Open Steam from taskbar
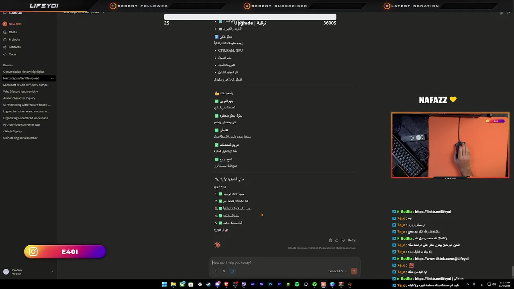Viewport: 514px width, 289px height. point(208,284)
